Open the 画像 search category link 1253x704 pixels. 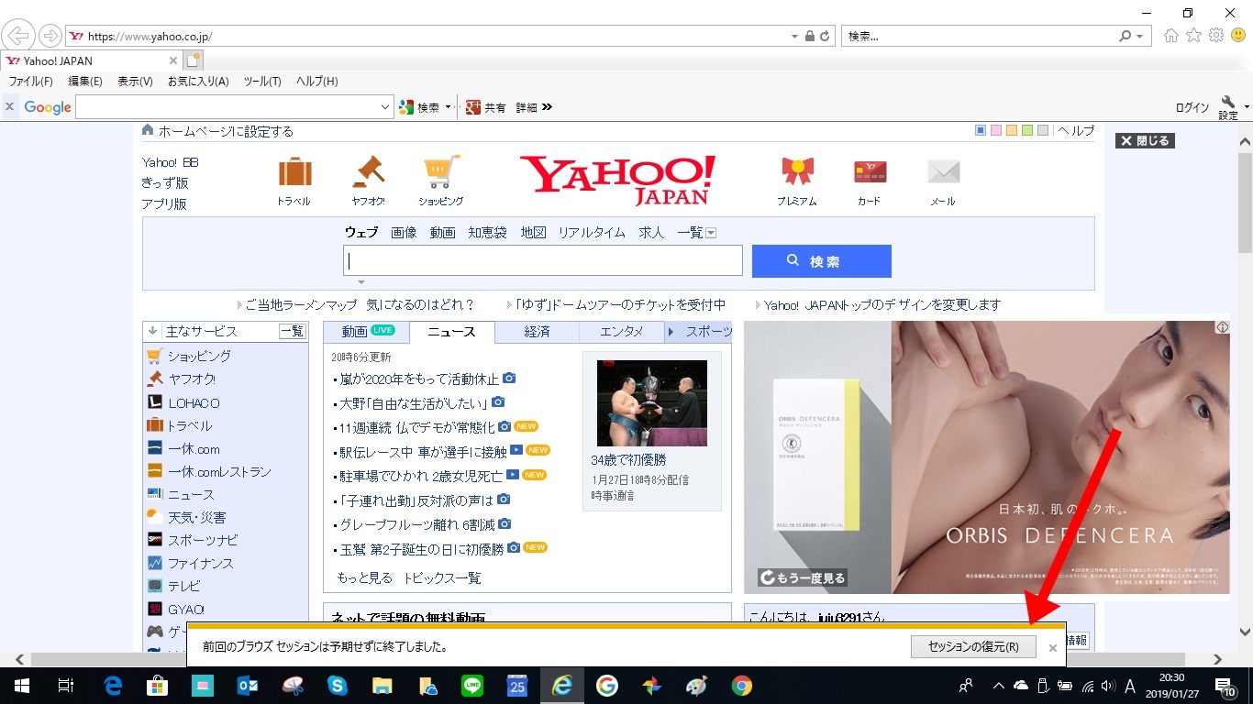pos(404,233)
